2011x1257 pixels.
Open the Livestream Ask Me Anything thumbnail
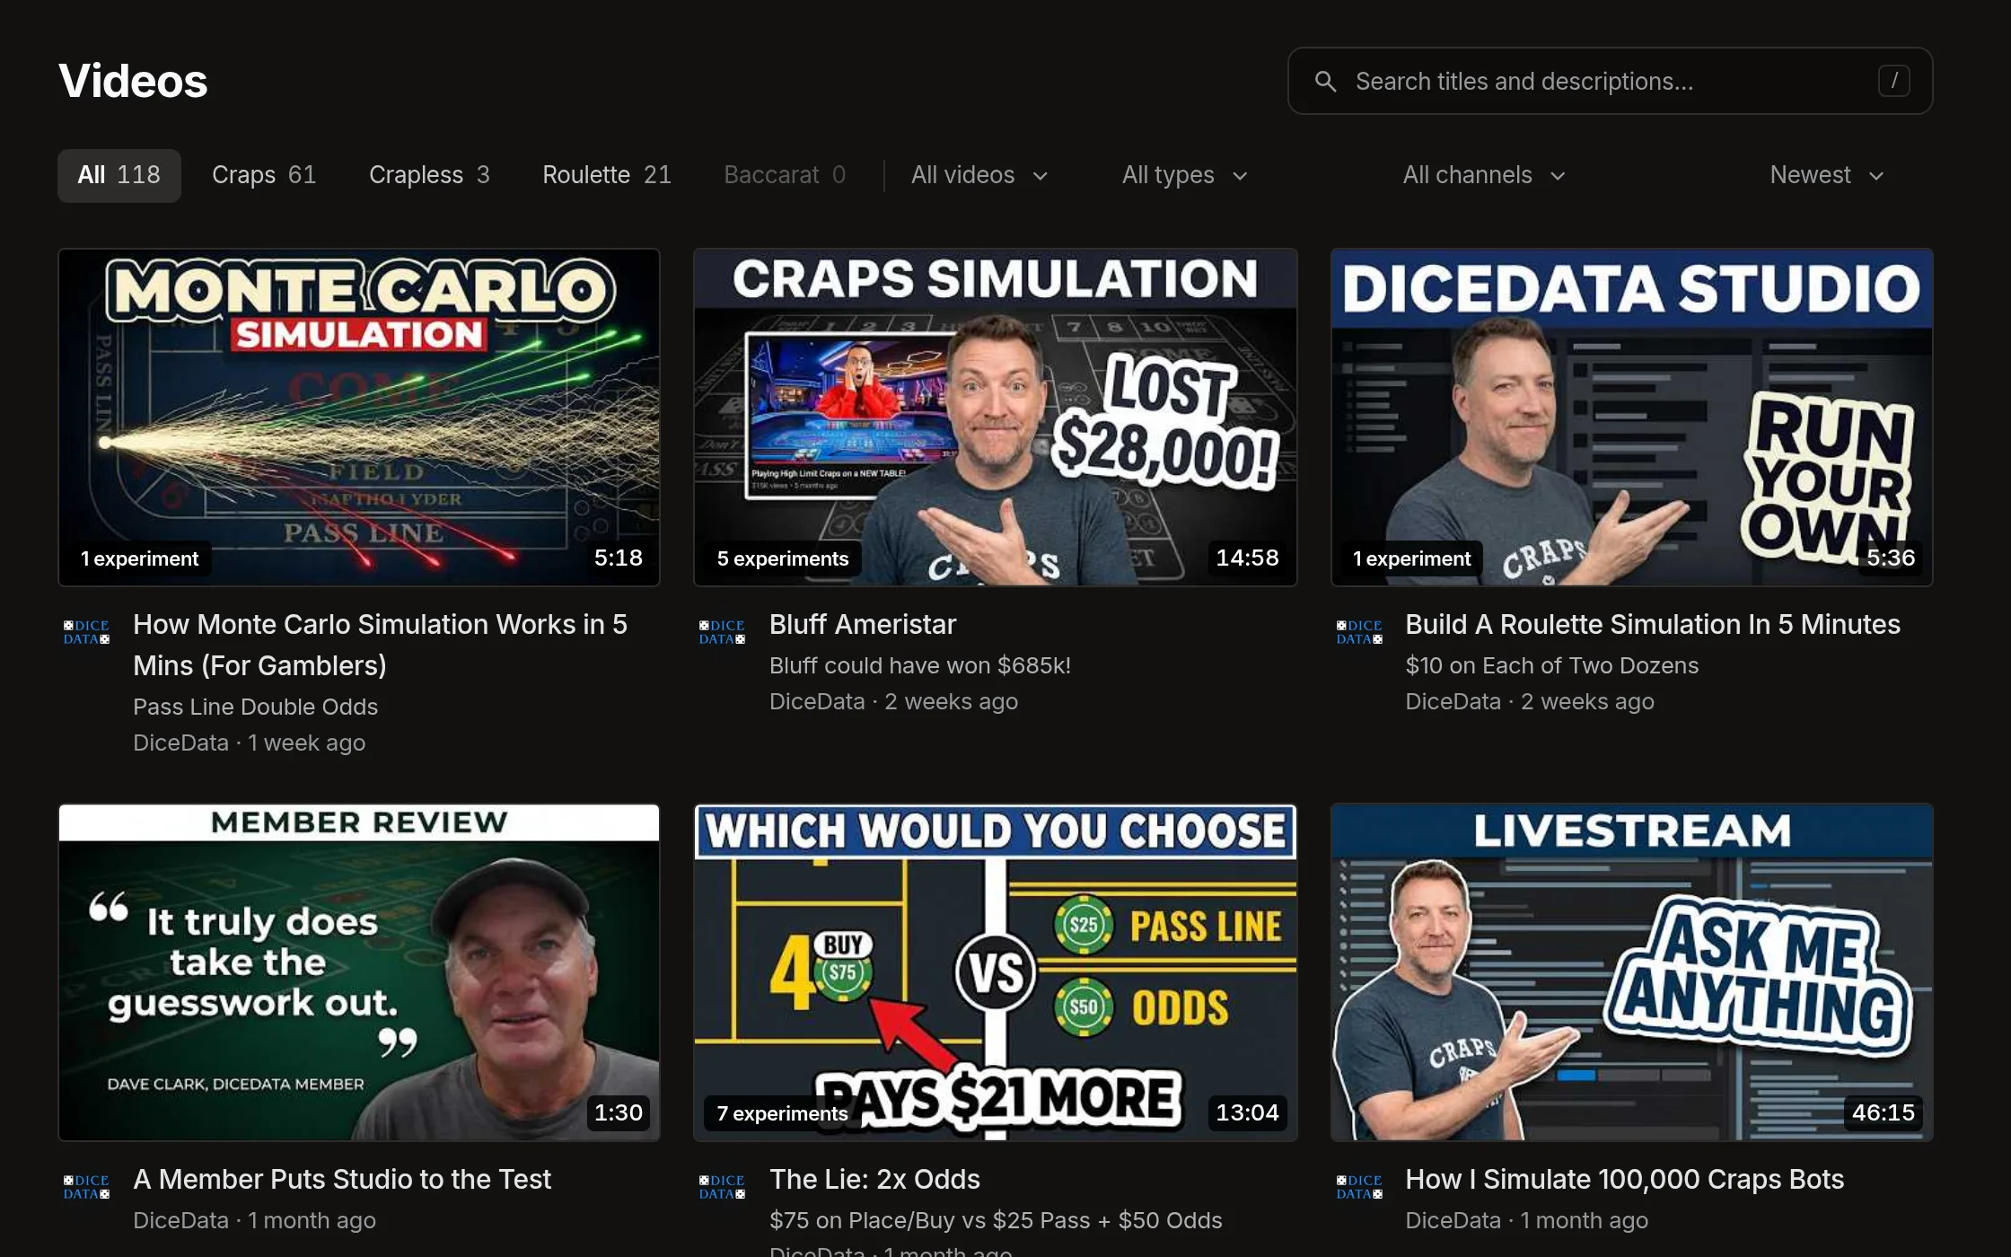point(1631,972)
